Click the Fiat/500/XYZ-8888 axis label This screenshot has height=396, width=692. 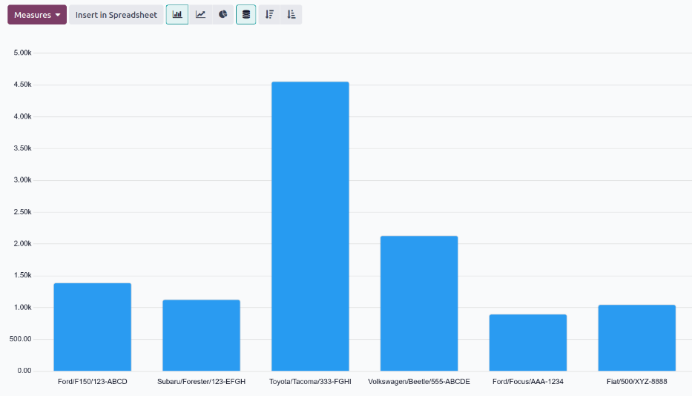pos(636,382)
